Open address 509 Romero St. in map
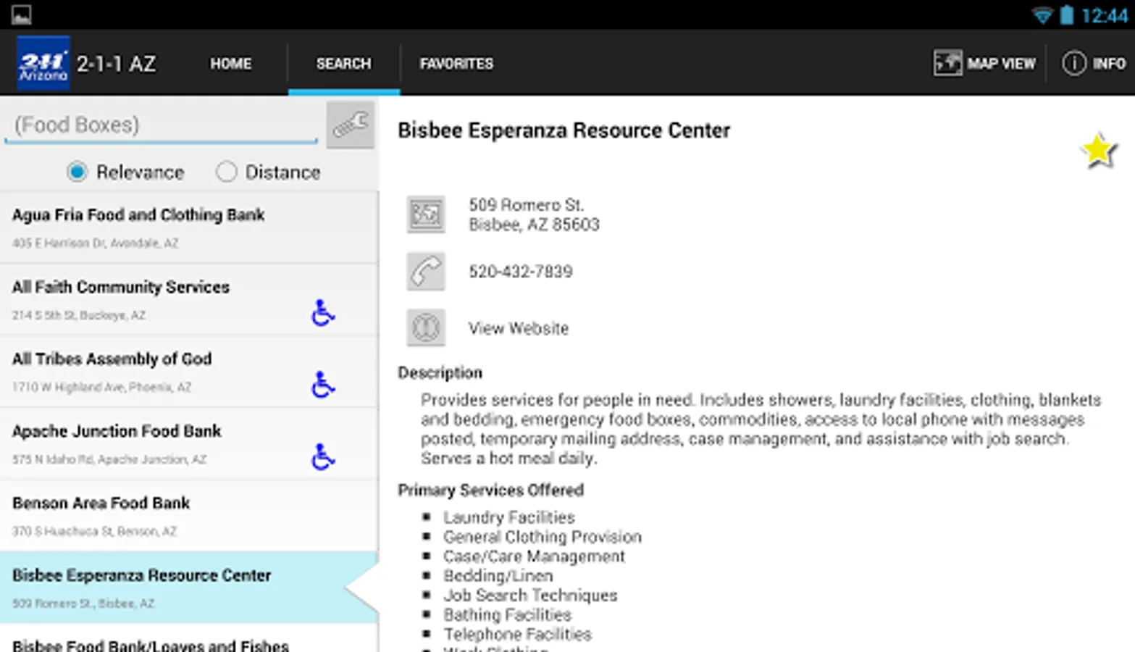This screenshot has height=652, width=1135. pos(534,214)
